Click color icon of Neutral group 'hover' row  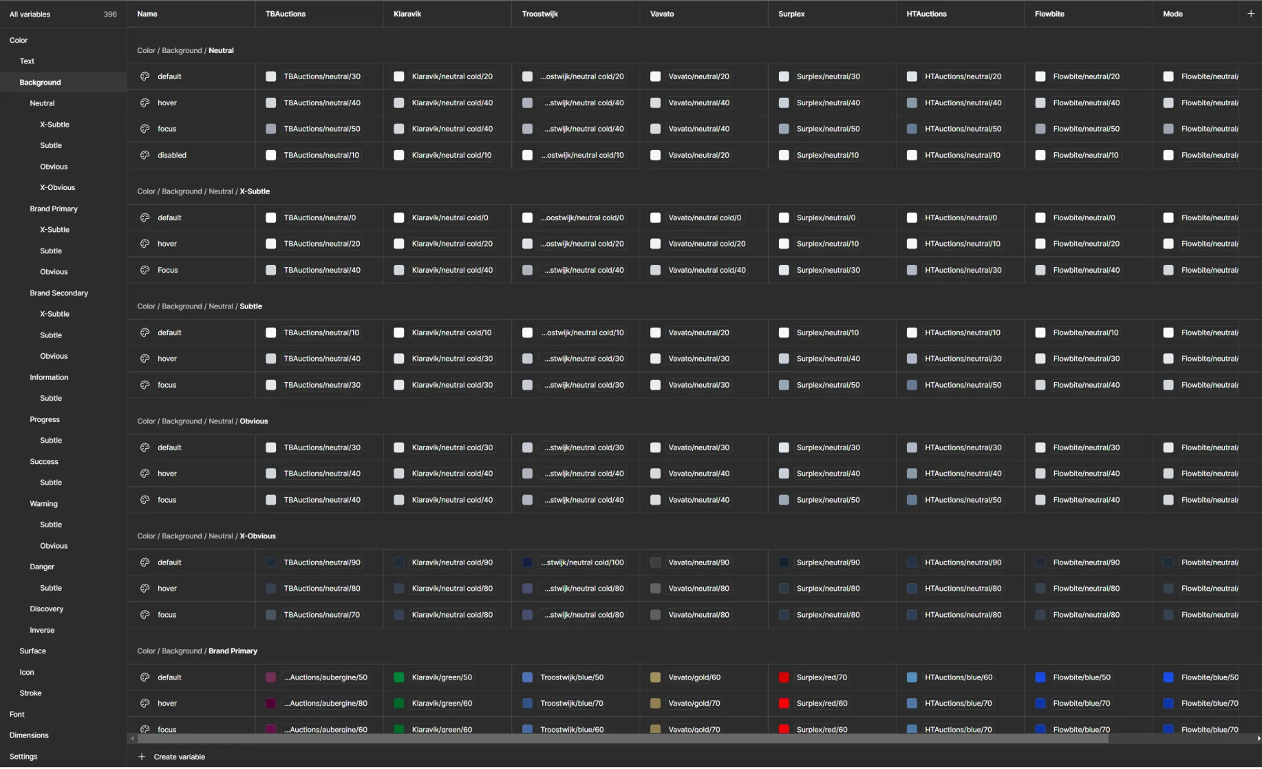pos(145,103)
